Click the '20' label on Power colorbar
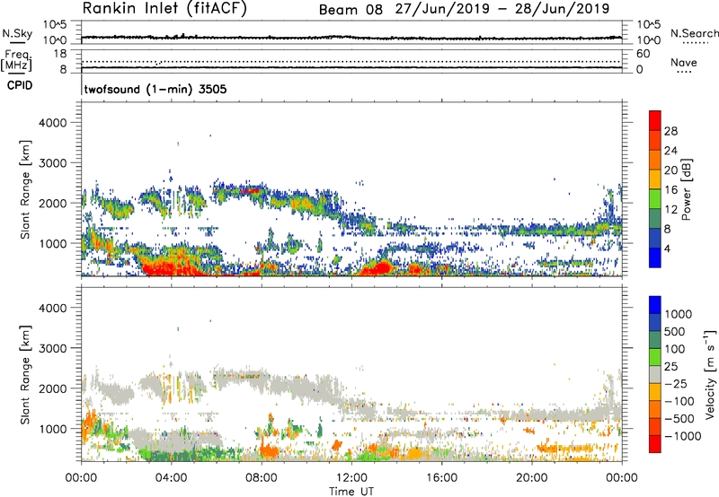 670,170
